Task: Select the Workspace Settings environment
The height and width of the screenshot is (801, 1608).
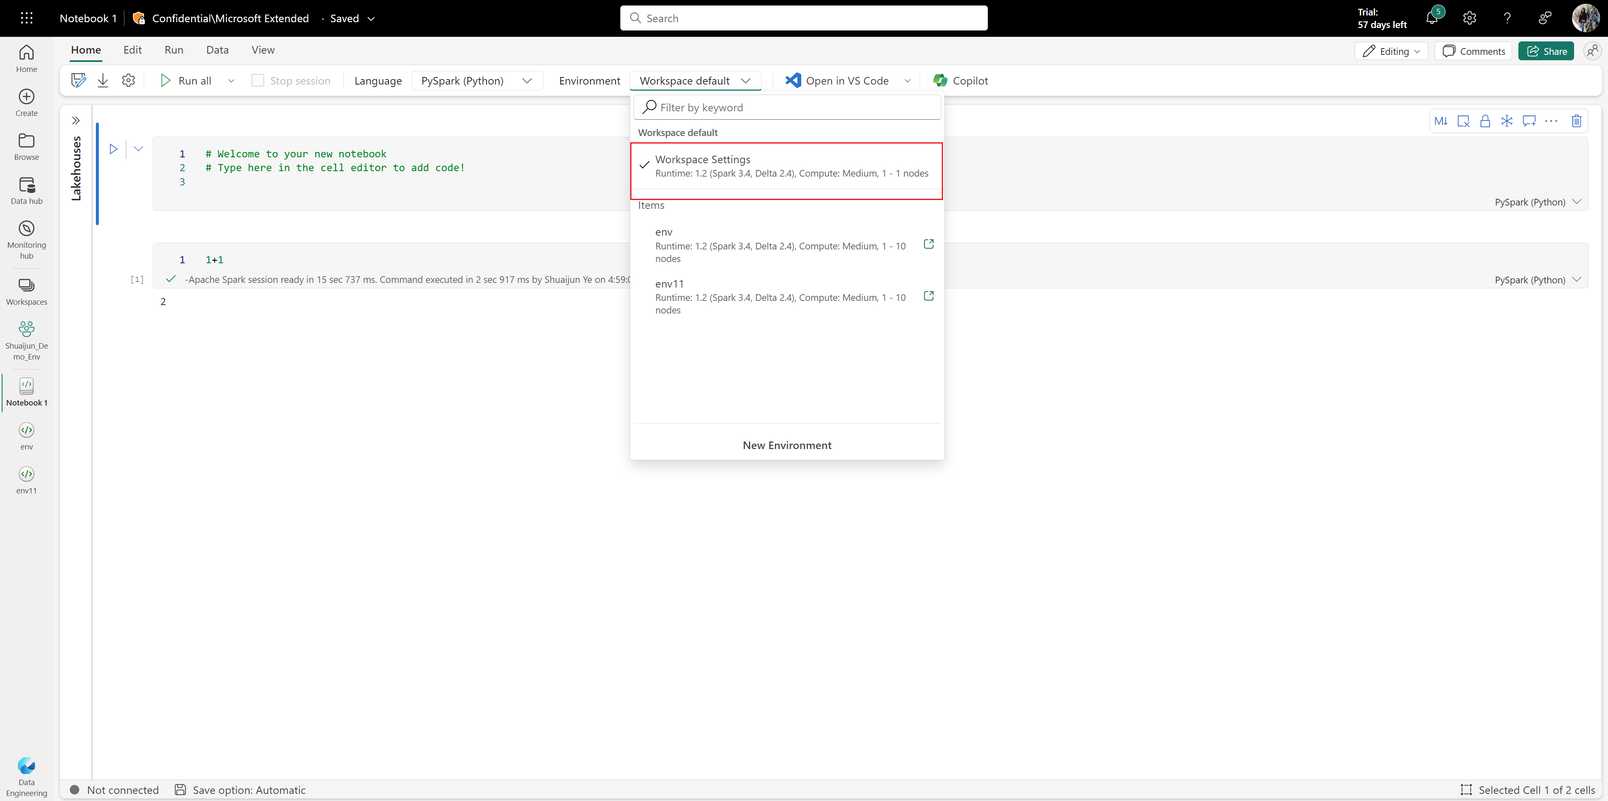Action: coord(786,165)
